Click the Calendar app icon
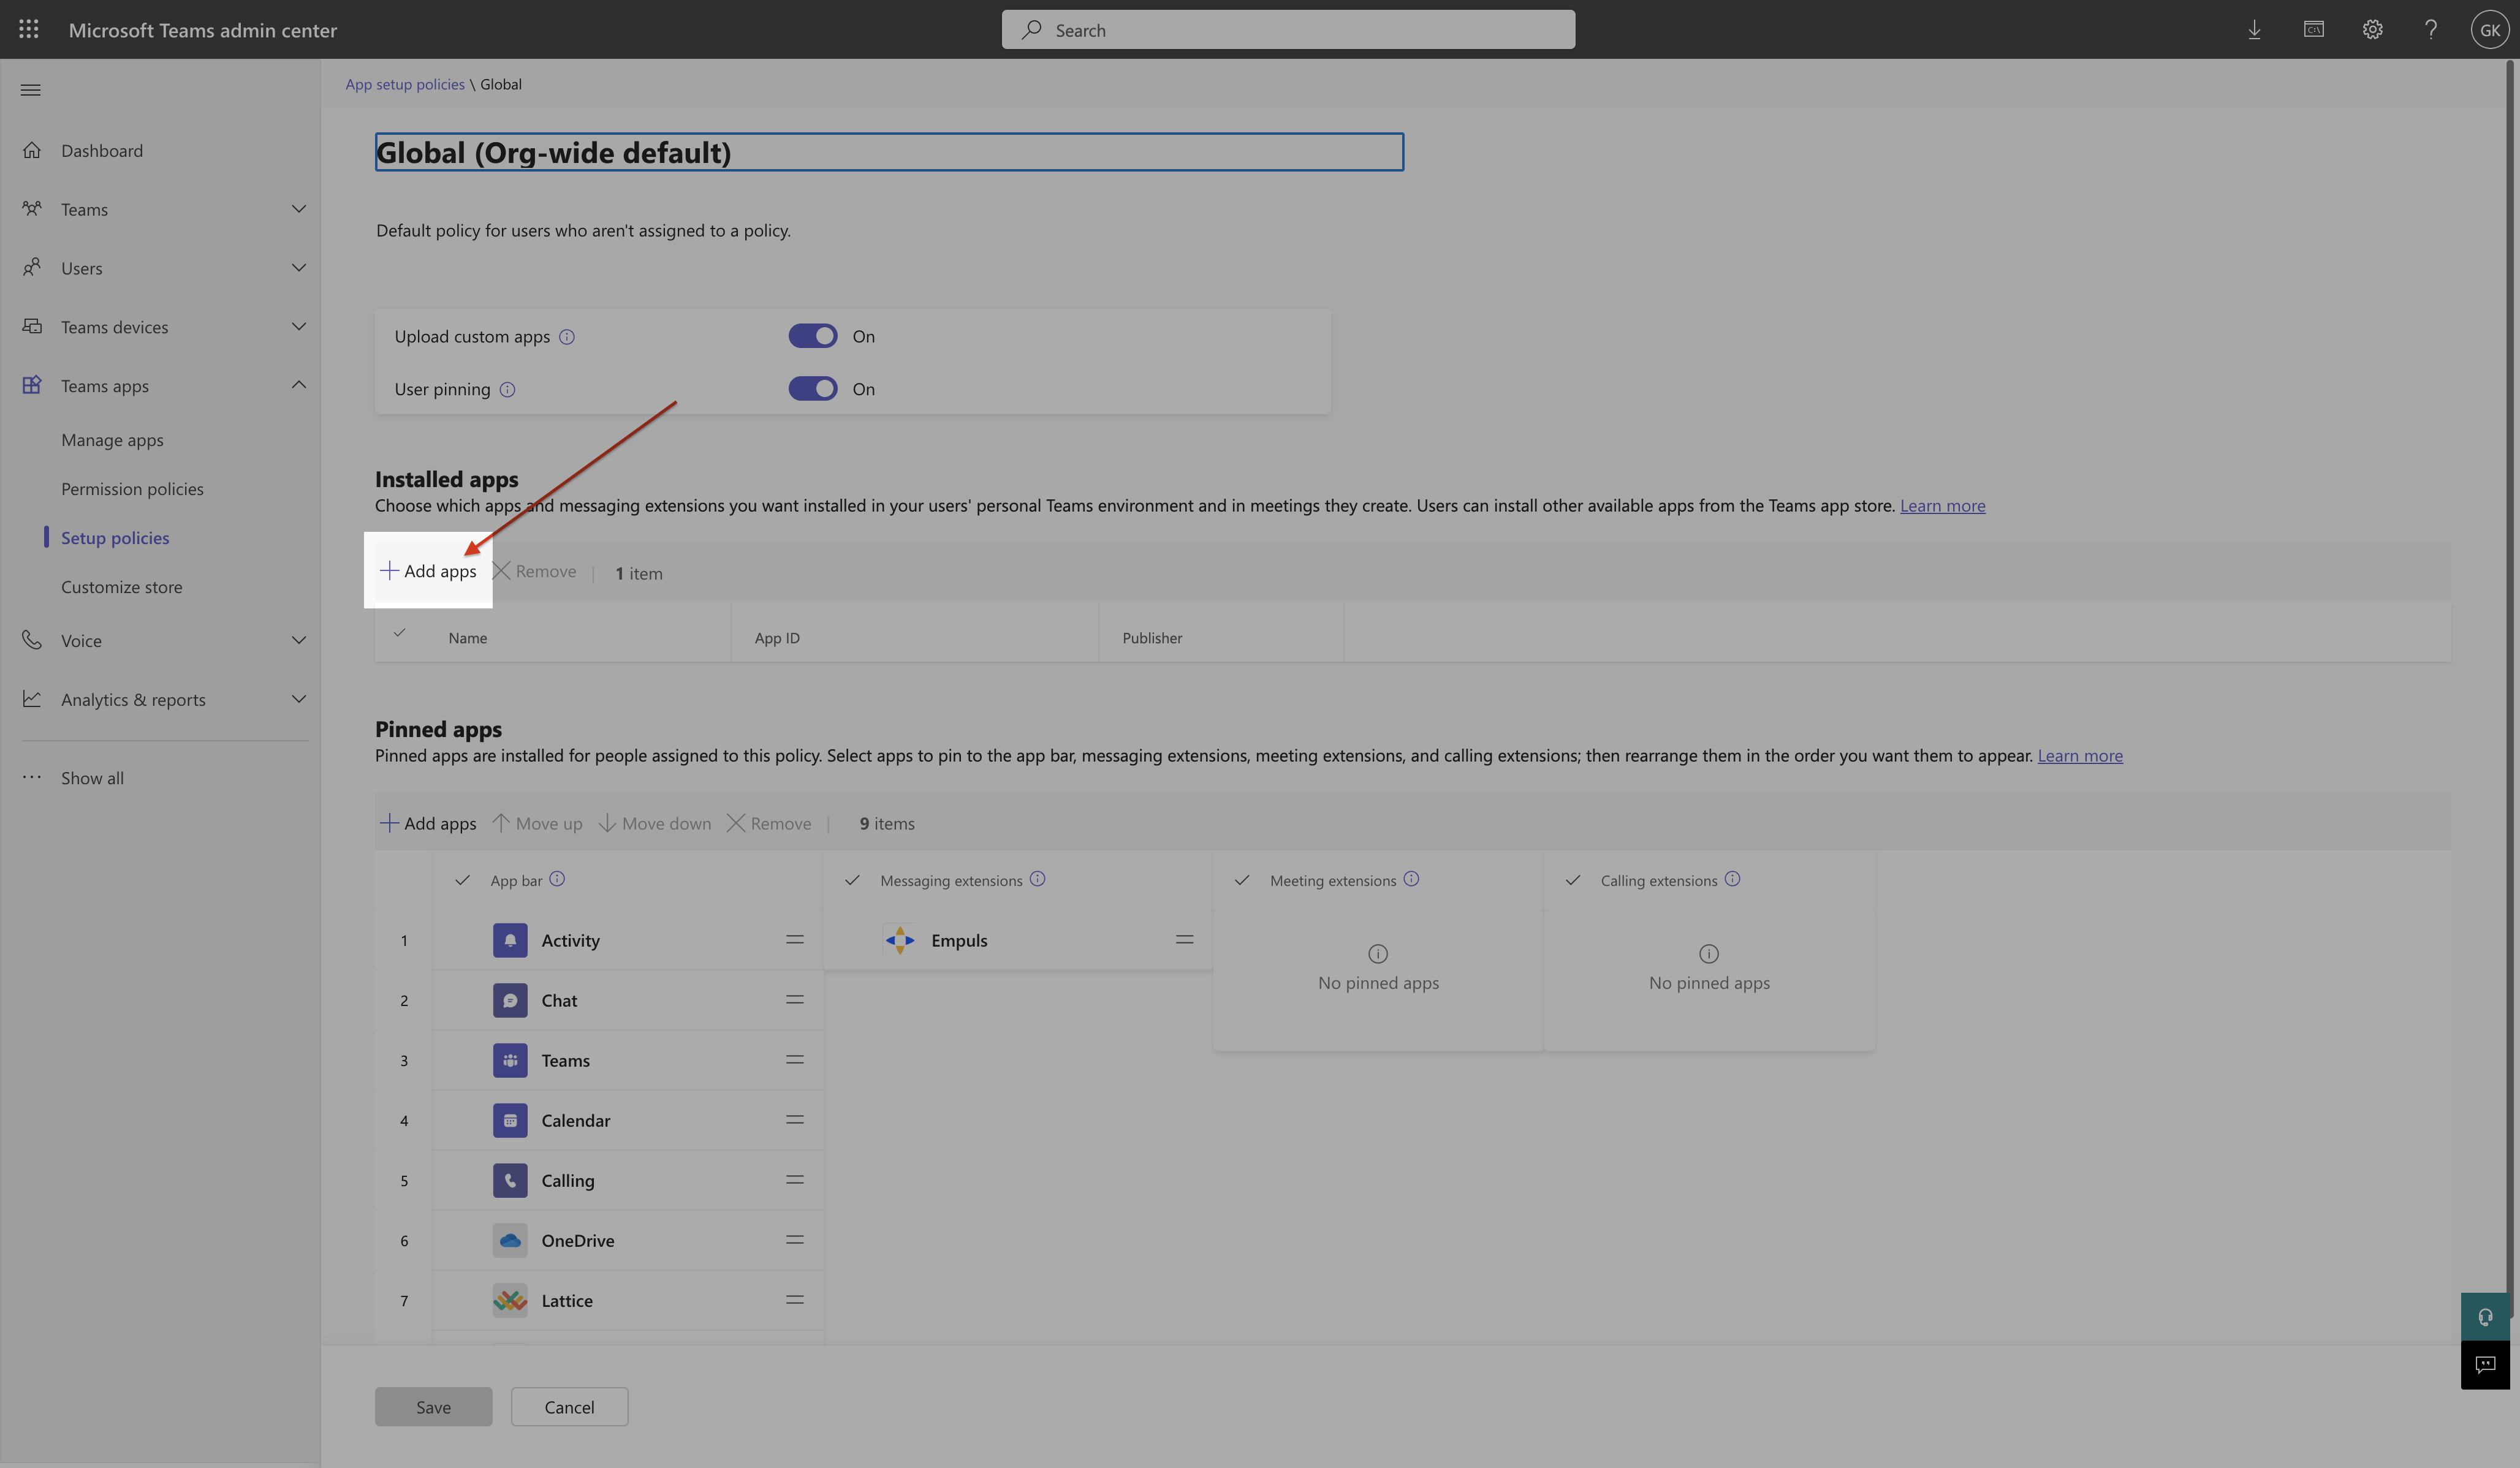Screen dimensions: 2520x1468 click(x=510, y=1120)
